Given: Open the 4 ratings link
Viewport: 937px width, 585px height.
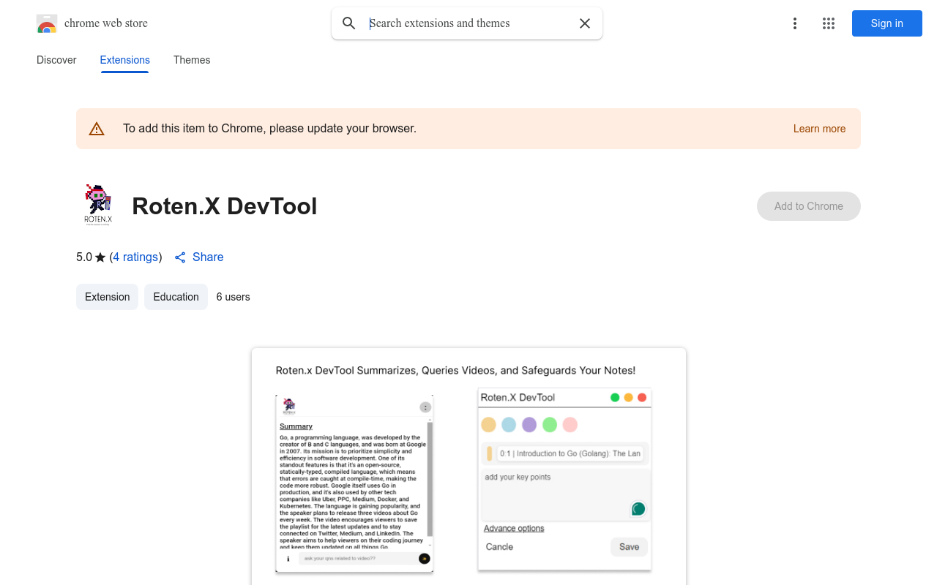Looking at the screenshot, I should click(x=136, y=257).
